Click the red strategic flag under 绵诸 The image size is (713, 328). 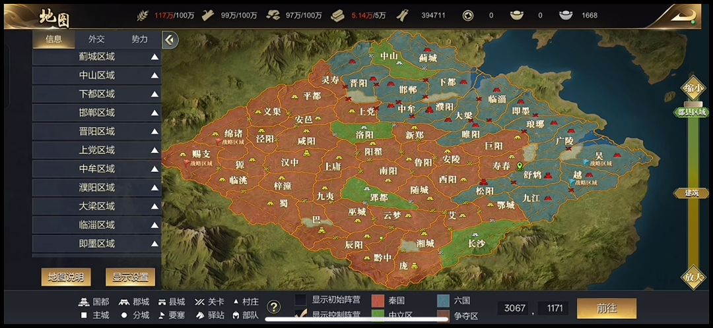click(219, 142)
